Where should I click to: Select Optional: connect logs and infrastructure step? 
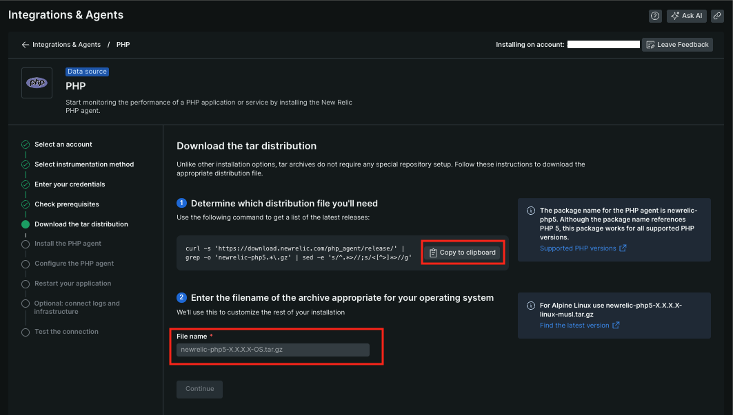pyautogui.click(x=77, y=308)
